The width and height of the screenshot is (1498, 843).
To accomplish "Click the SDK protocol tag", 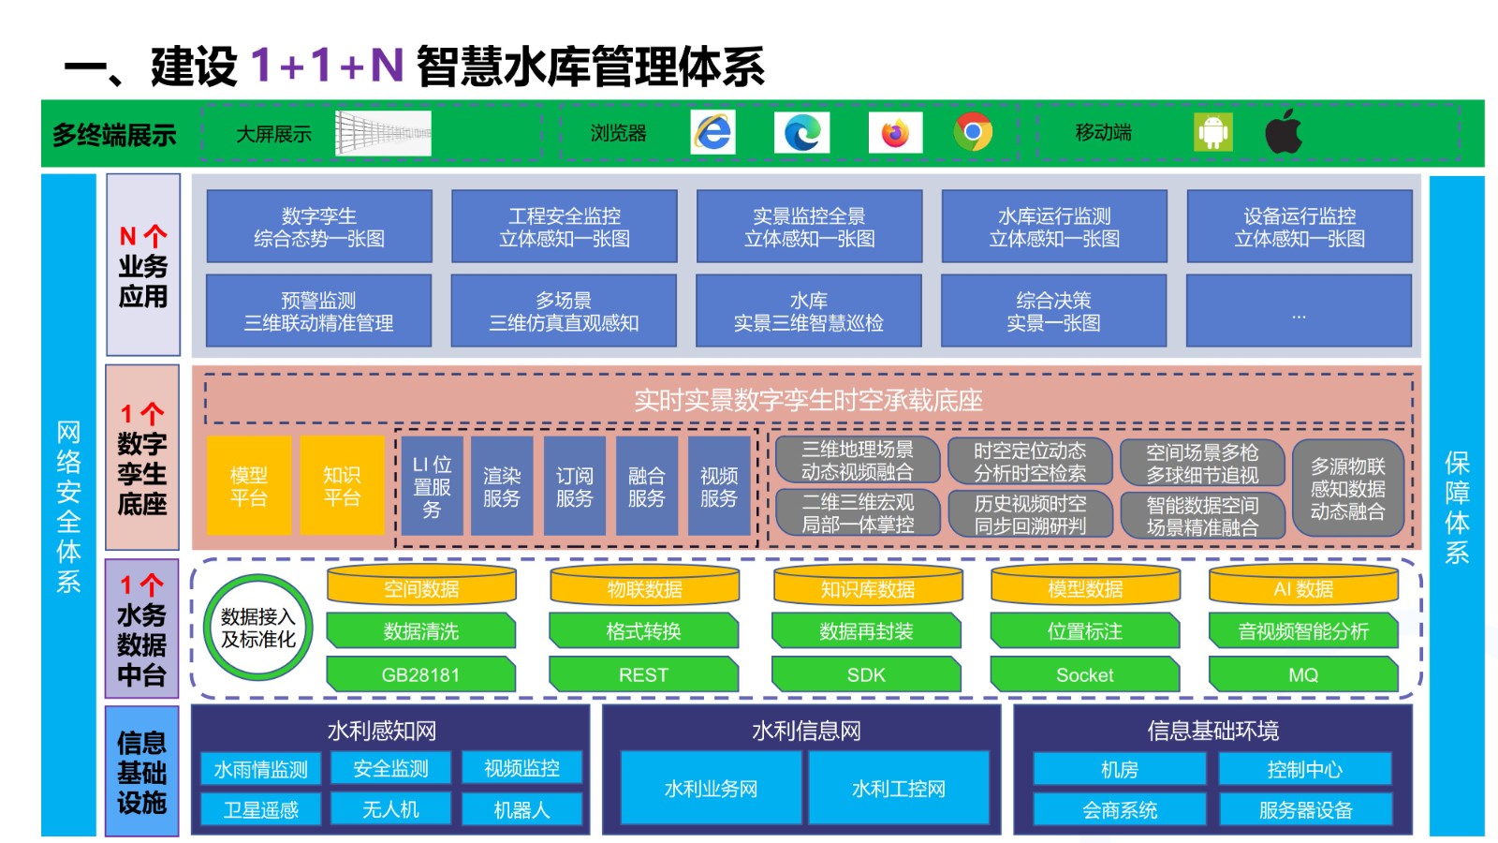I will pos(867,674).
